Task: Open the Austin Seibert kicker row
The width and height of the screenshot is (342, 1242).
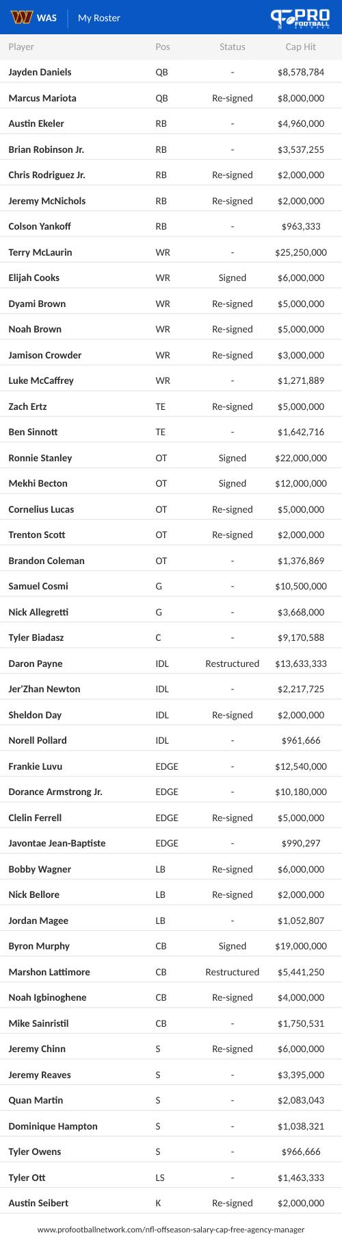Action: tap(171, 1203)
